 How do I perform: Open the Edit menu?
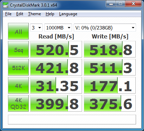[x=20, y=14]
